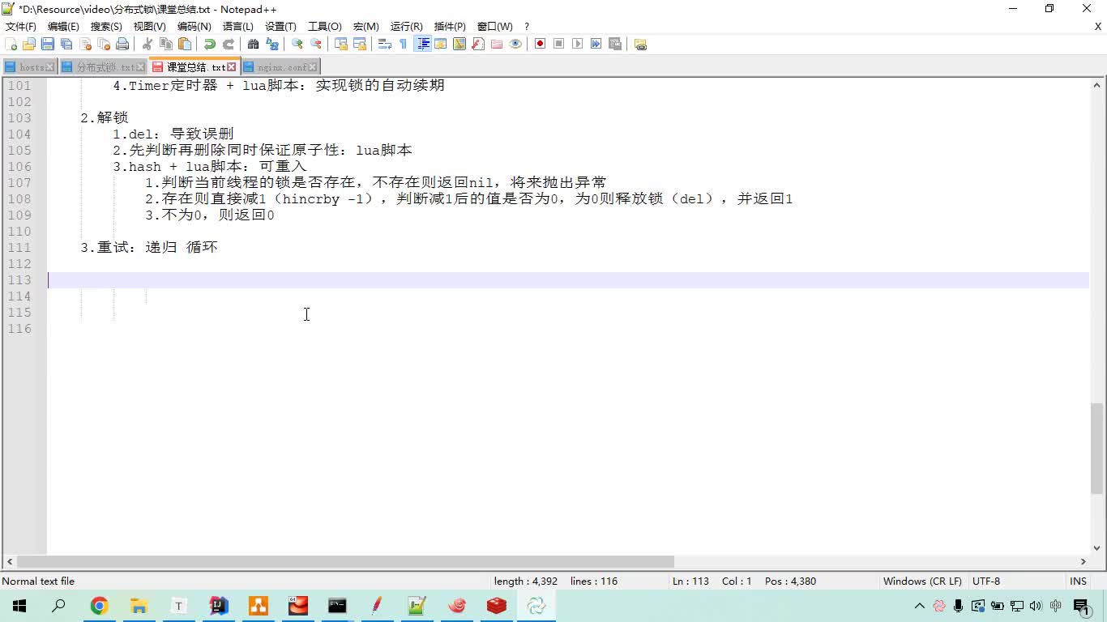Open Find using the binoculars icon
The width and height of the screenshot is (1107, 622).
pyautogui.click(x=254, y=44)
